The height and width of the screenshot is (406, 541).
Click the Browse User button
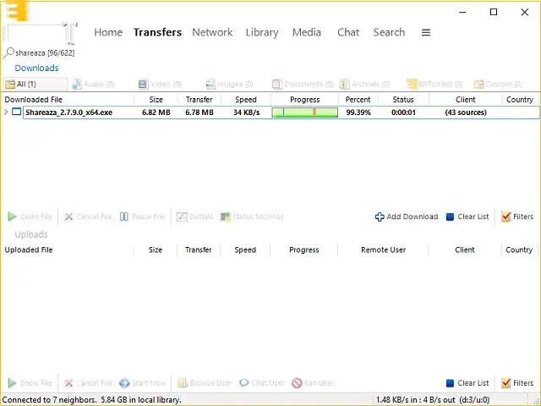pos(205,383)
